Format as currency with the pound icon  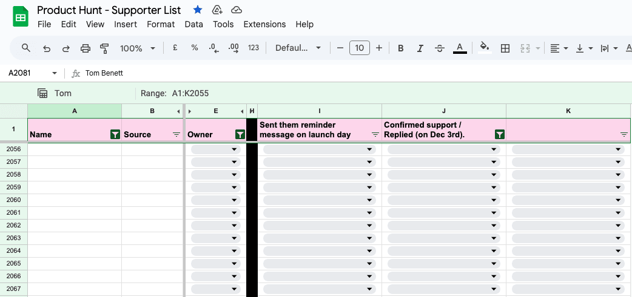pyautogui.click(x=175, y=48)
